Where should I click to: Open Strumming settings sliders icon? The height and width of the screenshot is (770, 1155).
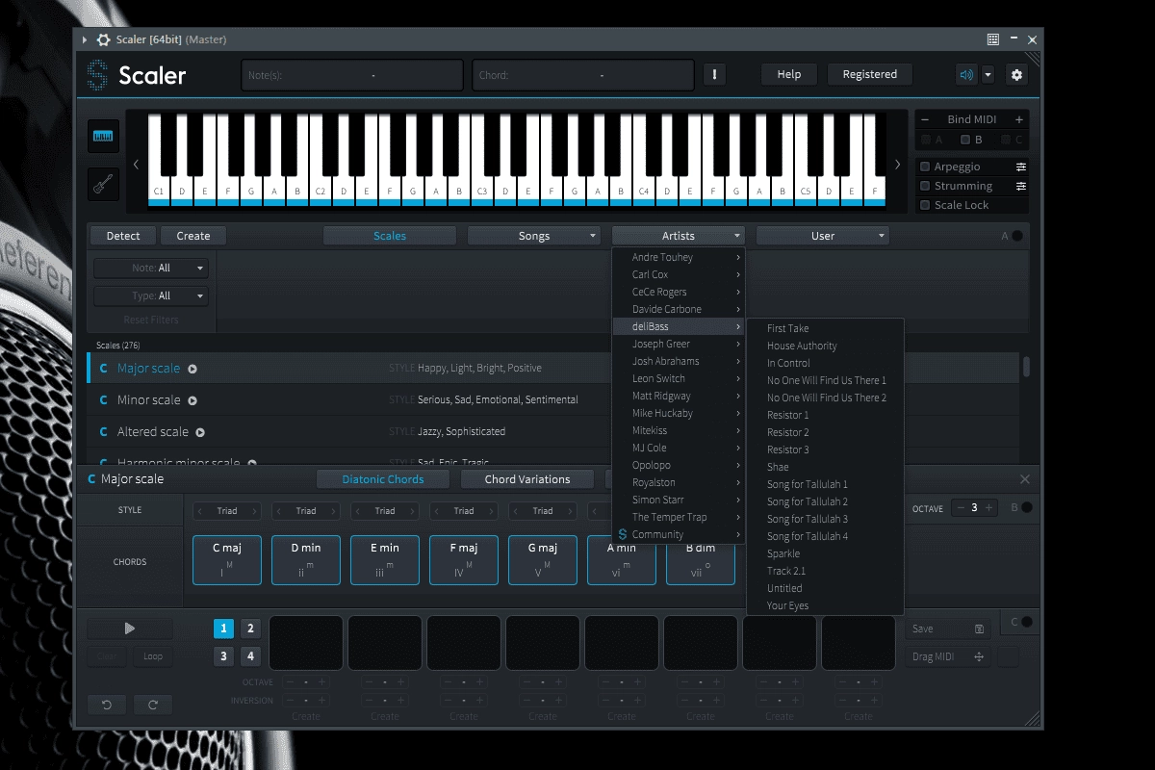[1020, 186]
